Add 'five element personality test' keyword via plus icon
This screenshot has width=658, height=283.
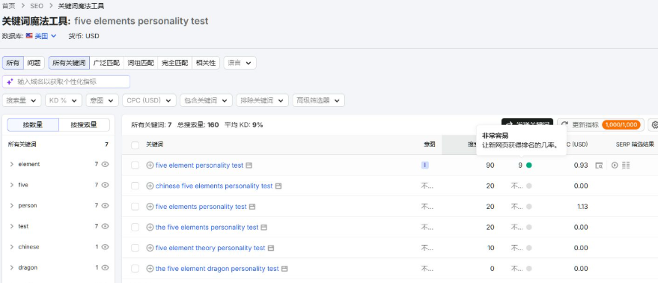pos(150,165)
